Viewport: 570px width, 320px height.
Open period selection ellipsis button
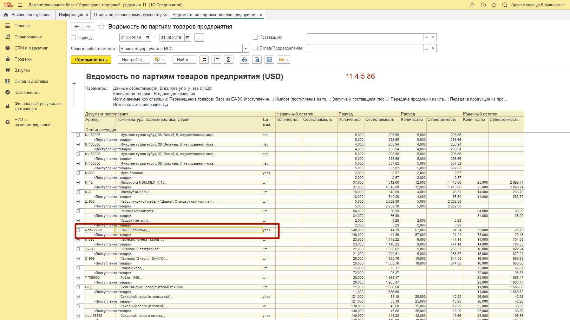(199, 37)
